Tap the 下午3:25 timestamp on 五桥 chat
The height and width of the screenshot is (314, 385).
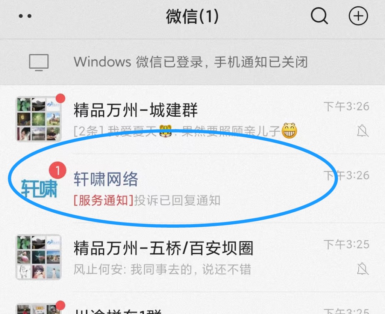coord(346,245)
